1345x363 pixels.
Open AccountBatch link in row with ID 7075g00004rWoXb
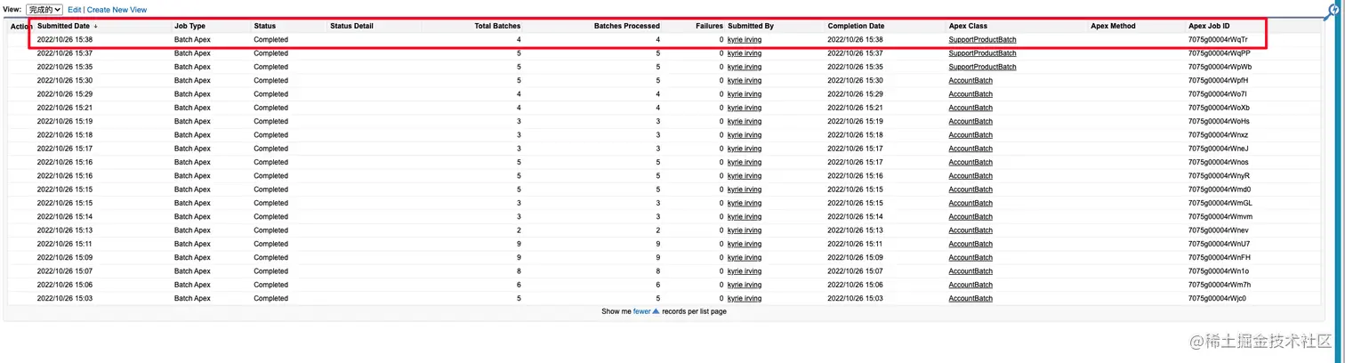click(x=970, y=108)
